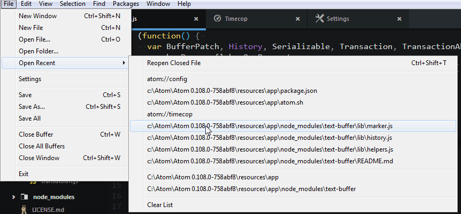Choose Close Window menu entry
This screenshot has height=214, width=461.
tap(65, 158)
